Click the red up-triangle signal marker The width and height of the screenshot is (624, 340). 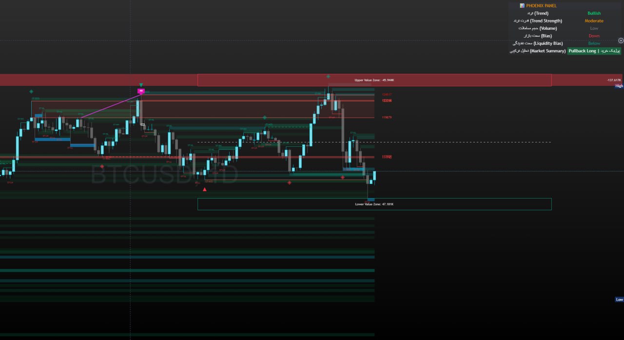(x=204, y=189)
